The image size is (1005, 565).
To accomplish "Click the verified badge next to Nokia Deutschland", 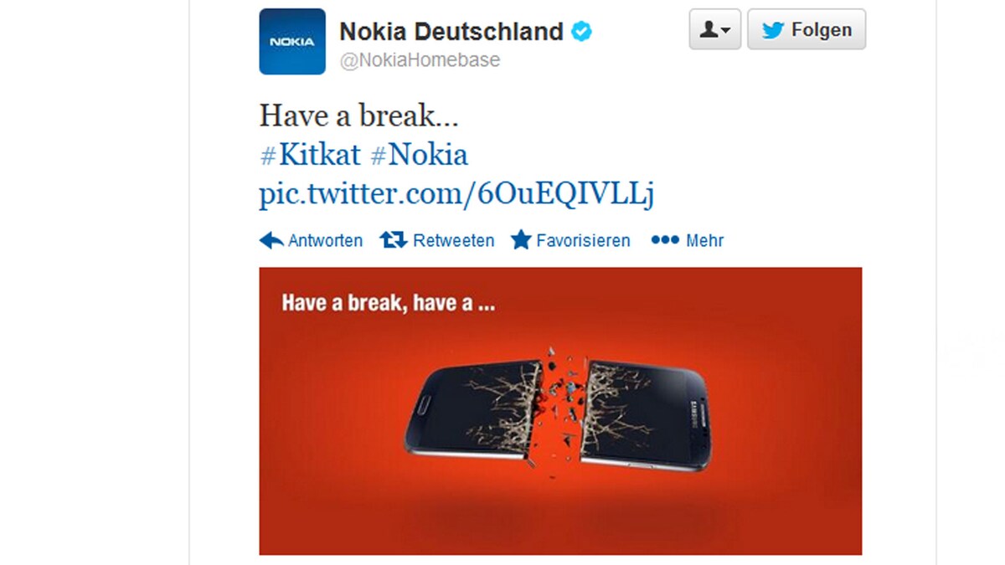I will click(581, 32).
